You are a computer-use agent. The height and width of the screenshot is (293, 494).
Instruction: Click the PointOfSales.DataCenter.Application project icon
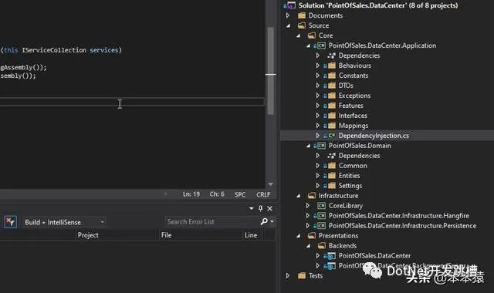pyautogui.click(x=321, y=45)
